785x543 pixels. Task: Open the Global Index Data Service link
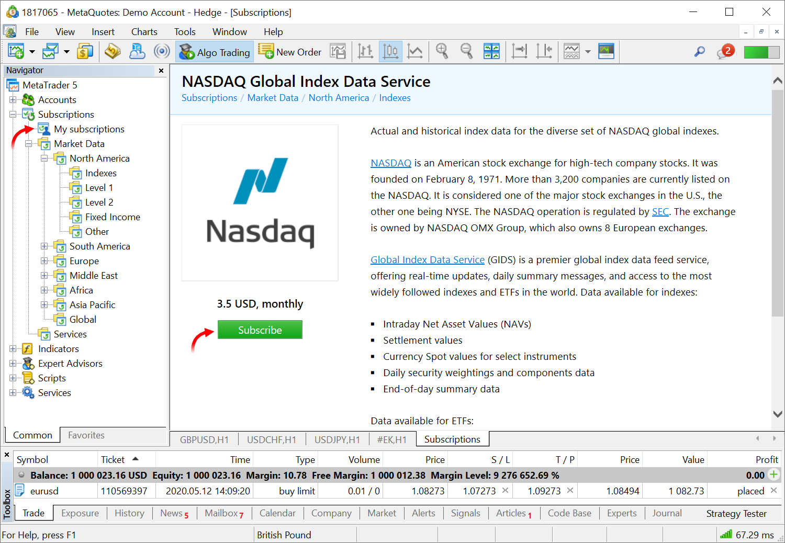tap(427, 259)
